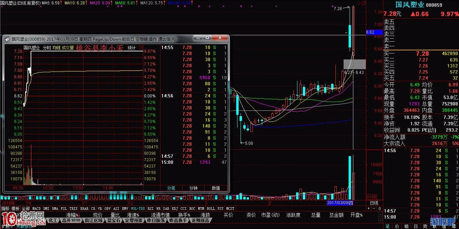Click the 2017/03/09 date marker
The image size is (459, 229).
tap(340, 203)
